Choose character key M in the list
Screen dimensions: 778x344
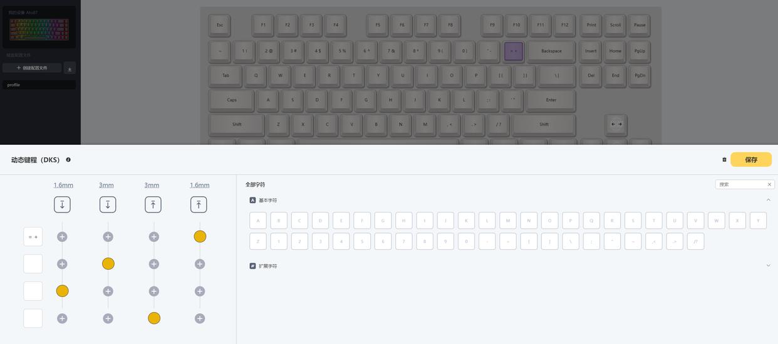[x=508, y=221]
